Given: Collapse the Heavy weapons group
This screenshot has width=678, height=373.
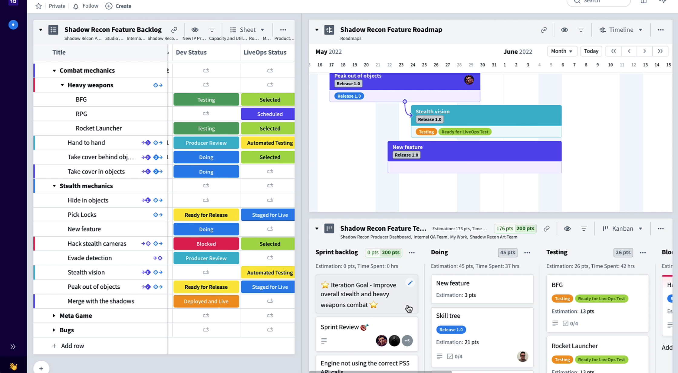Looking at the screenshot, I should (62, 85).
